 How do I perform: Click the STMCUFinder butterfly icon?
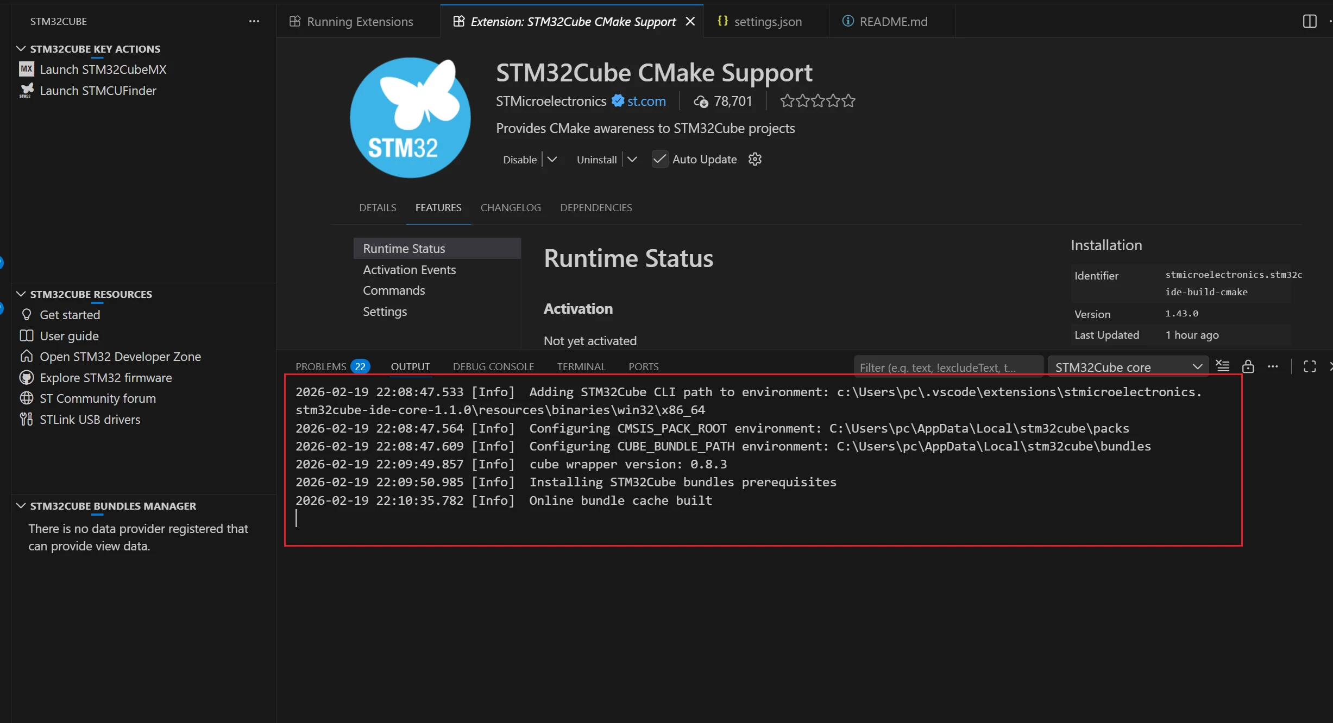[x=27, y=91]
